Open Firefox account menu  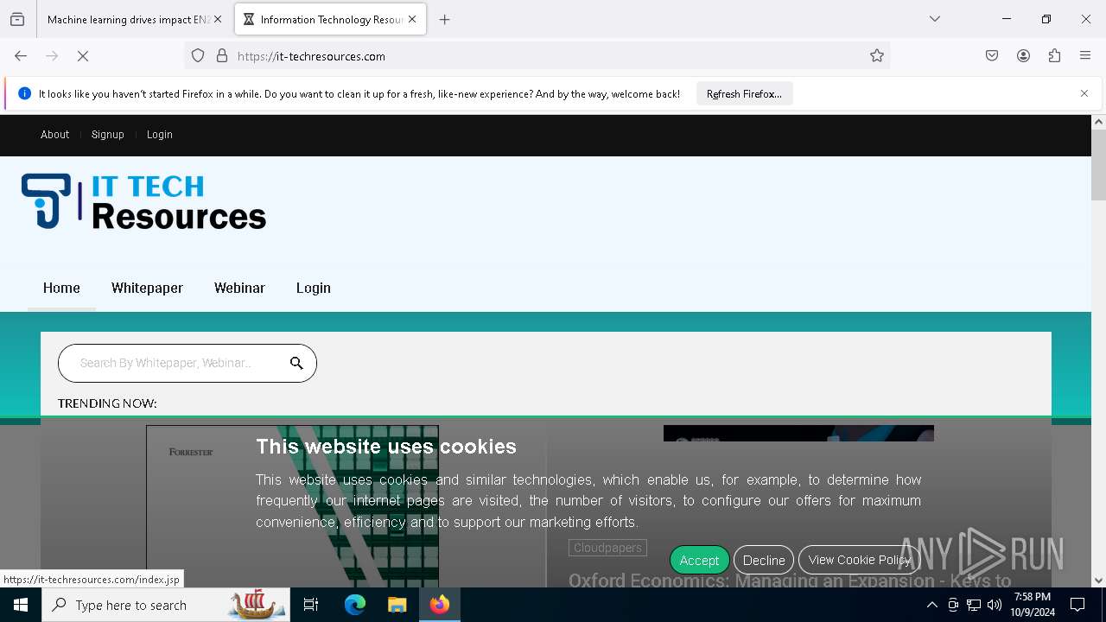point(1023,56)
